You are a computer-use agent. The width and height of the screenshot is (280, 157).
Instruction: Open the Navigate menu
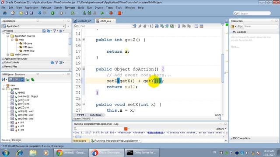(70, 8)
